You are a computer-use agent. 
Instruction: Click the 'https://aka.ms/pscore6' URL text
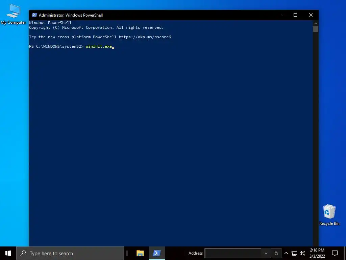(x=145, y=37)
